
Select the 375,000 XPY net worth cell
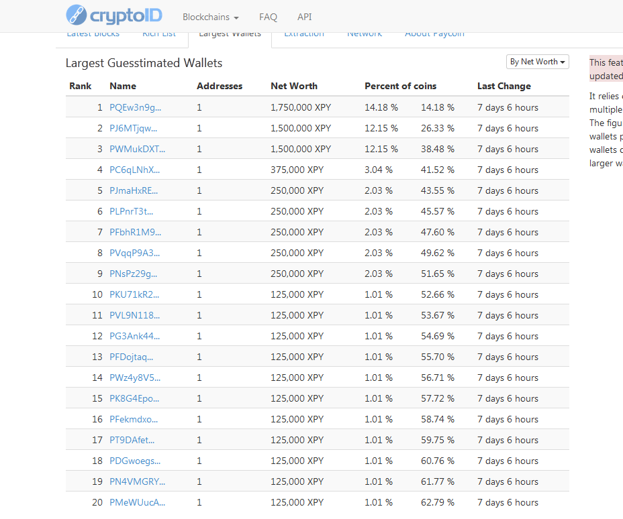click(297, 170)
